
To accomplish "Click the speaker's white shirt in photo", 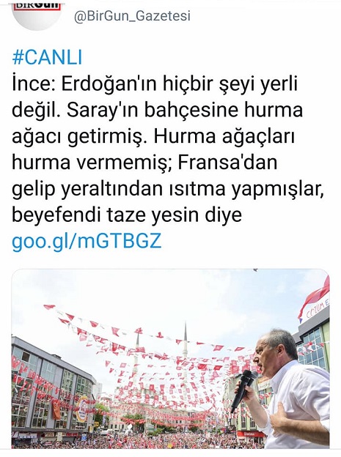I will [301, 406].
